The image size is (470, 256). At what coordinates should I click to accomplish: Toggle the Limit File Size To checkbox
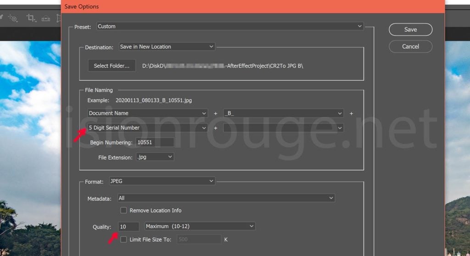tap(123, 239)
